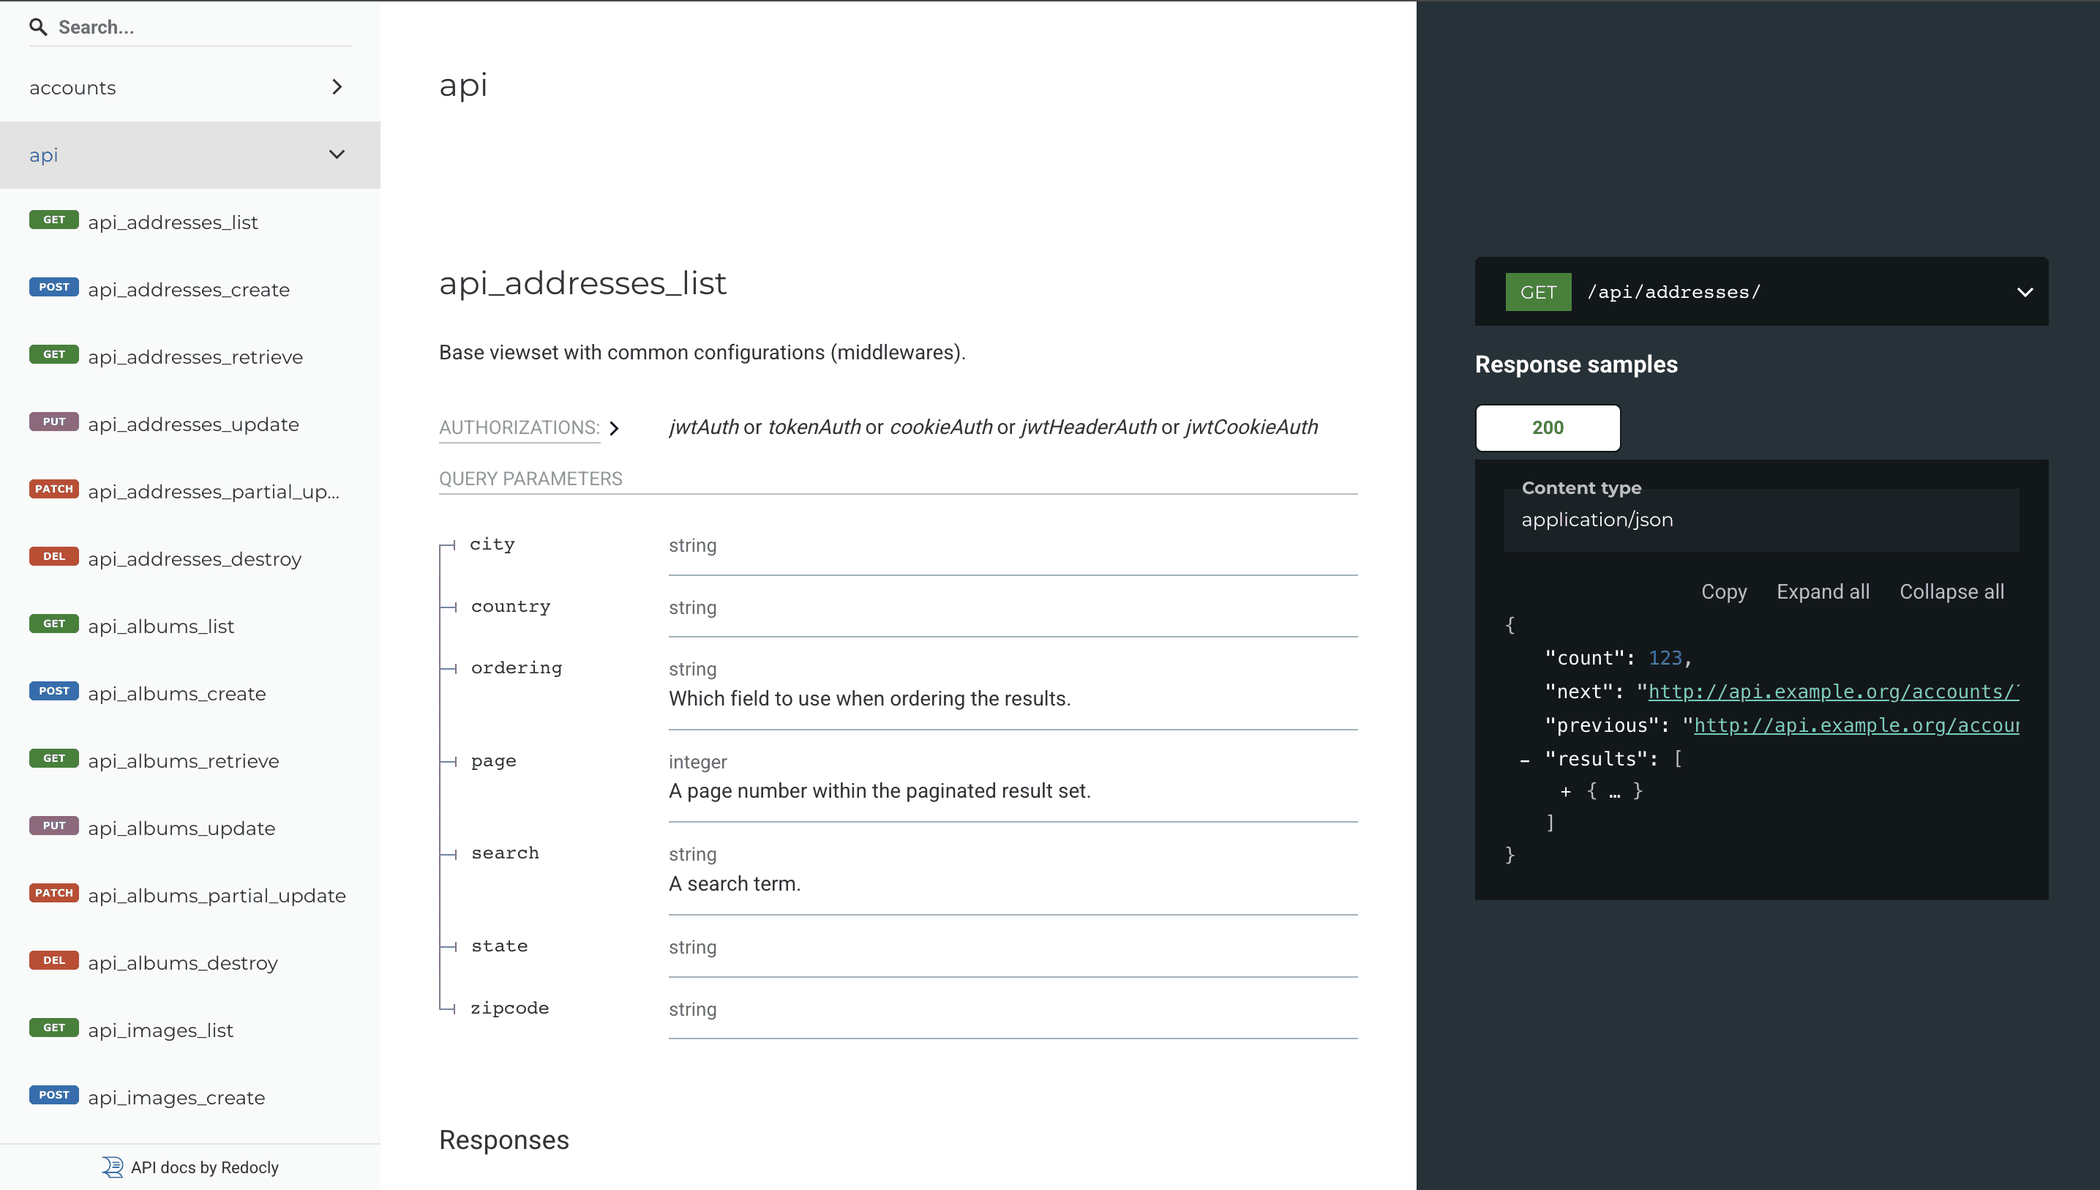Click the POST badge for api_addresses_create
Screen dimensions: 2100x1190
coord(54,288)
